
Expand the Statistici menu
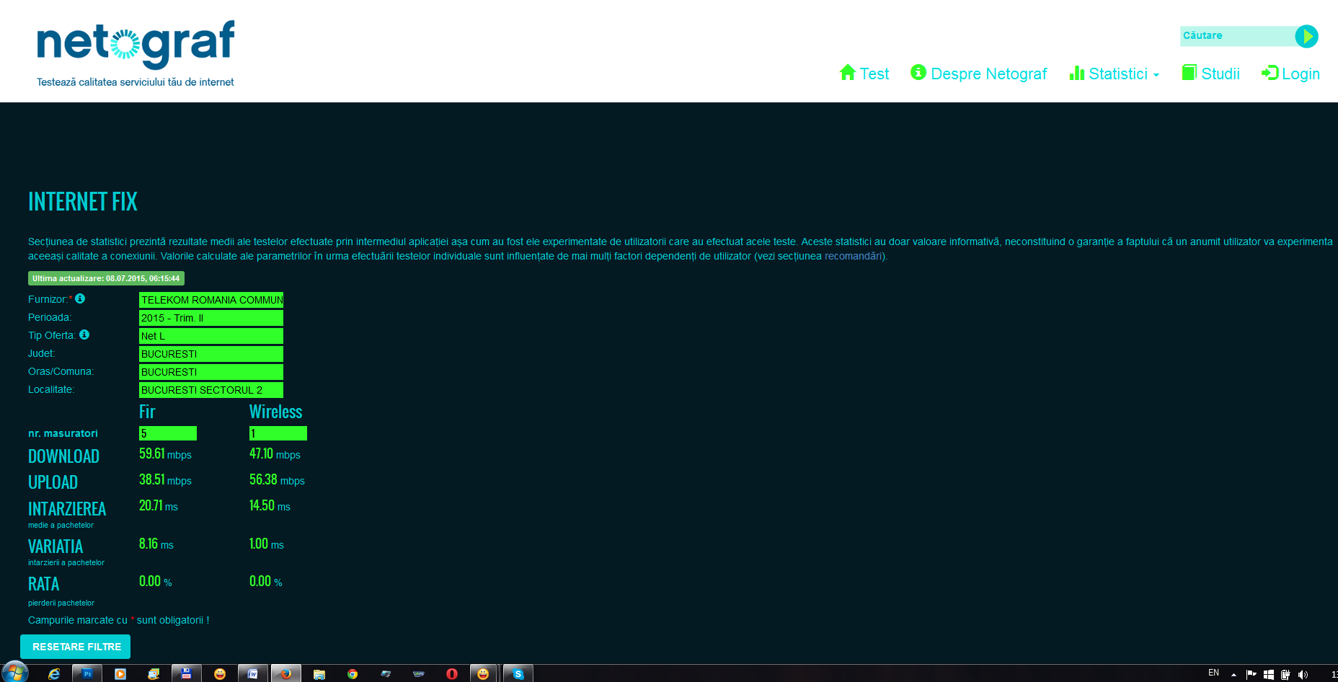(x=1115, y=74)
